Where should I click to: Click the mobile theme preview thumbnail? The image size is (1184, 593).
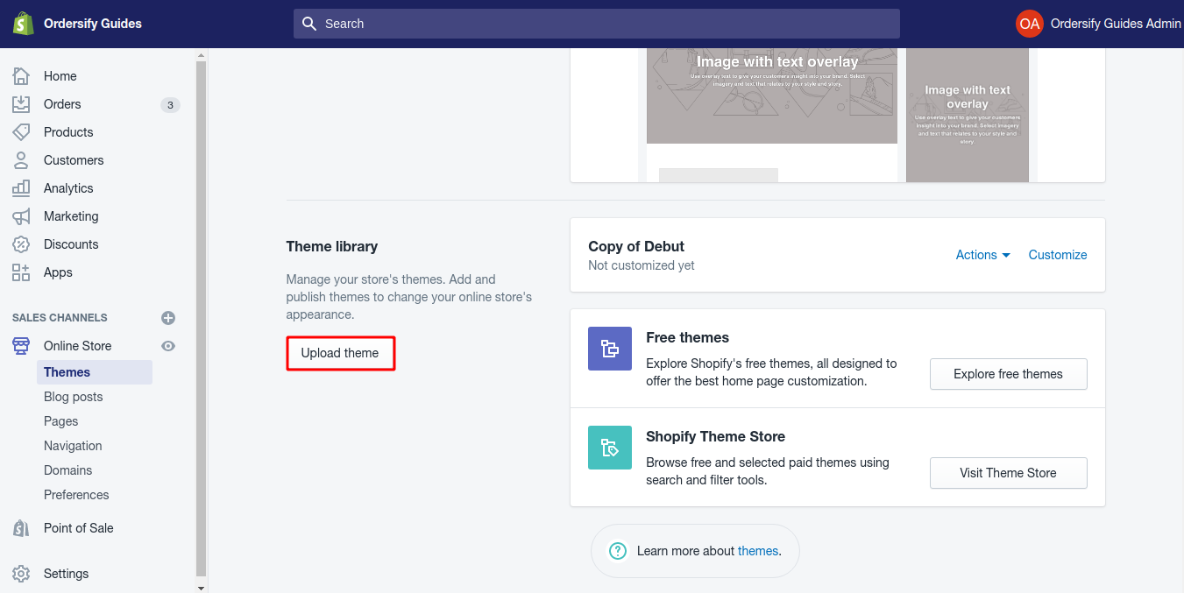[x=968, y=115]
